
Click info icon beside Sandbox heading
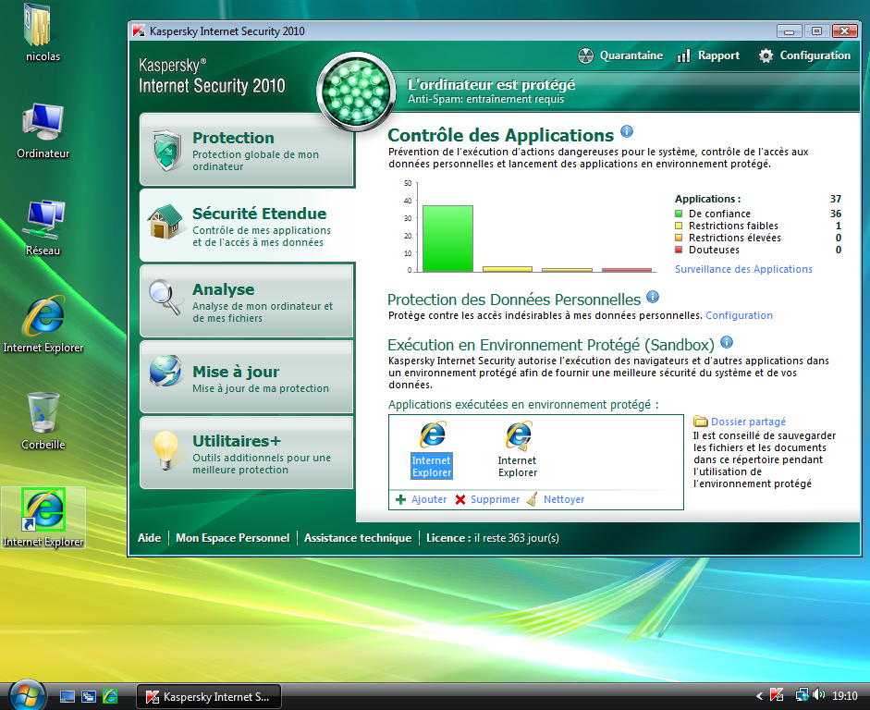727,342
